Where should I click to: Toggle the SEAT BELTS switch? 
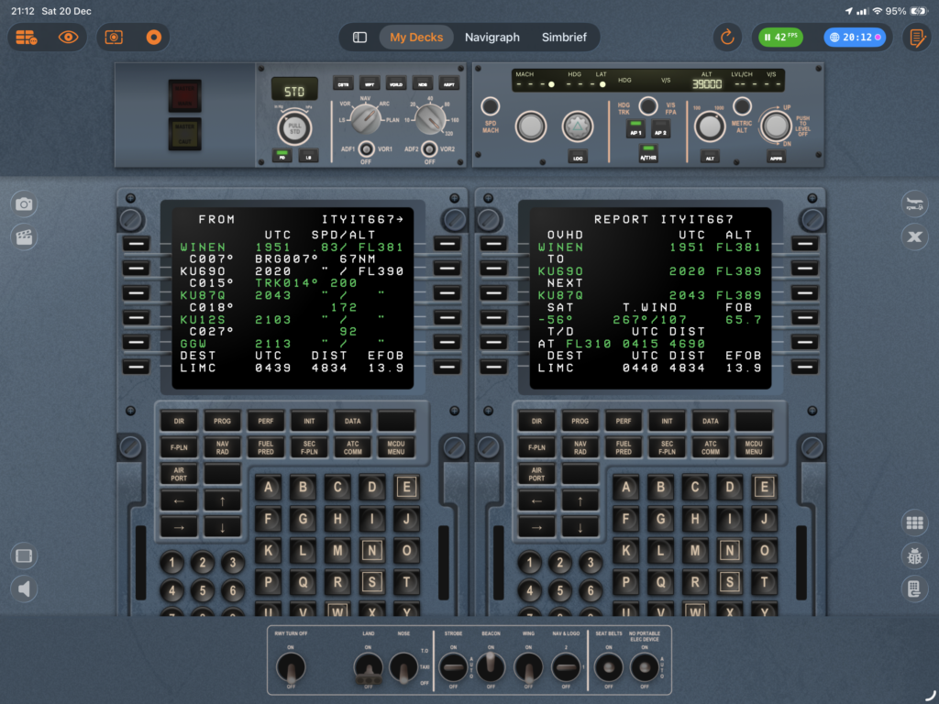(607, 666)
